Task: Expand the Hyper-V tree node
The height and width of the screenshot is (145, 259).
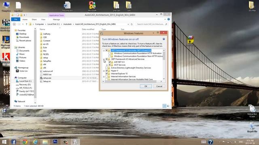Action: (x=104, y=71)
